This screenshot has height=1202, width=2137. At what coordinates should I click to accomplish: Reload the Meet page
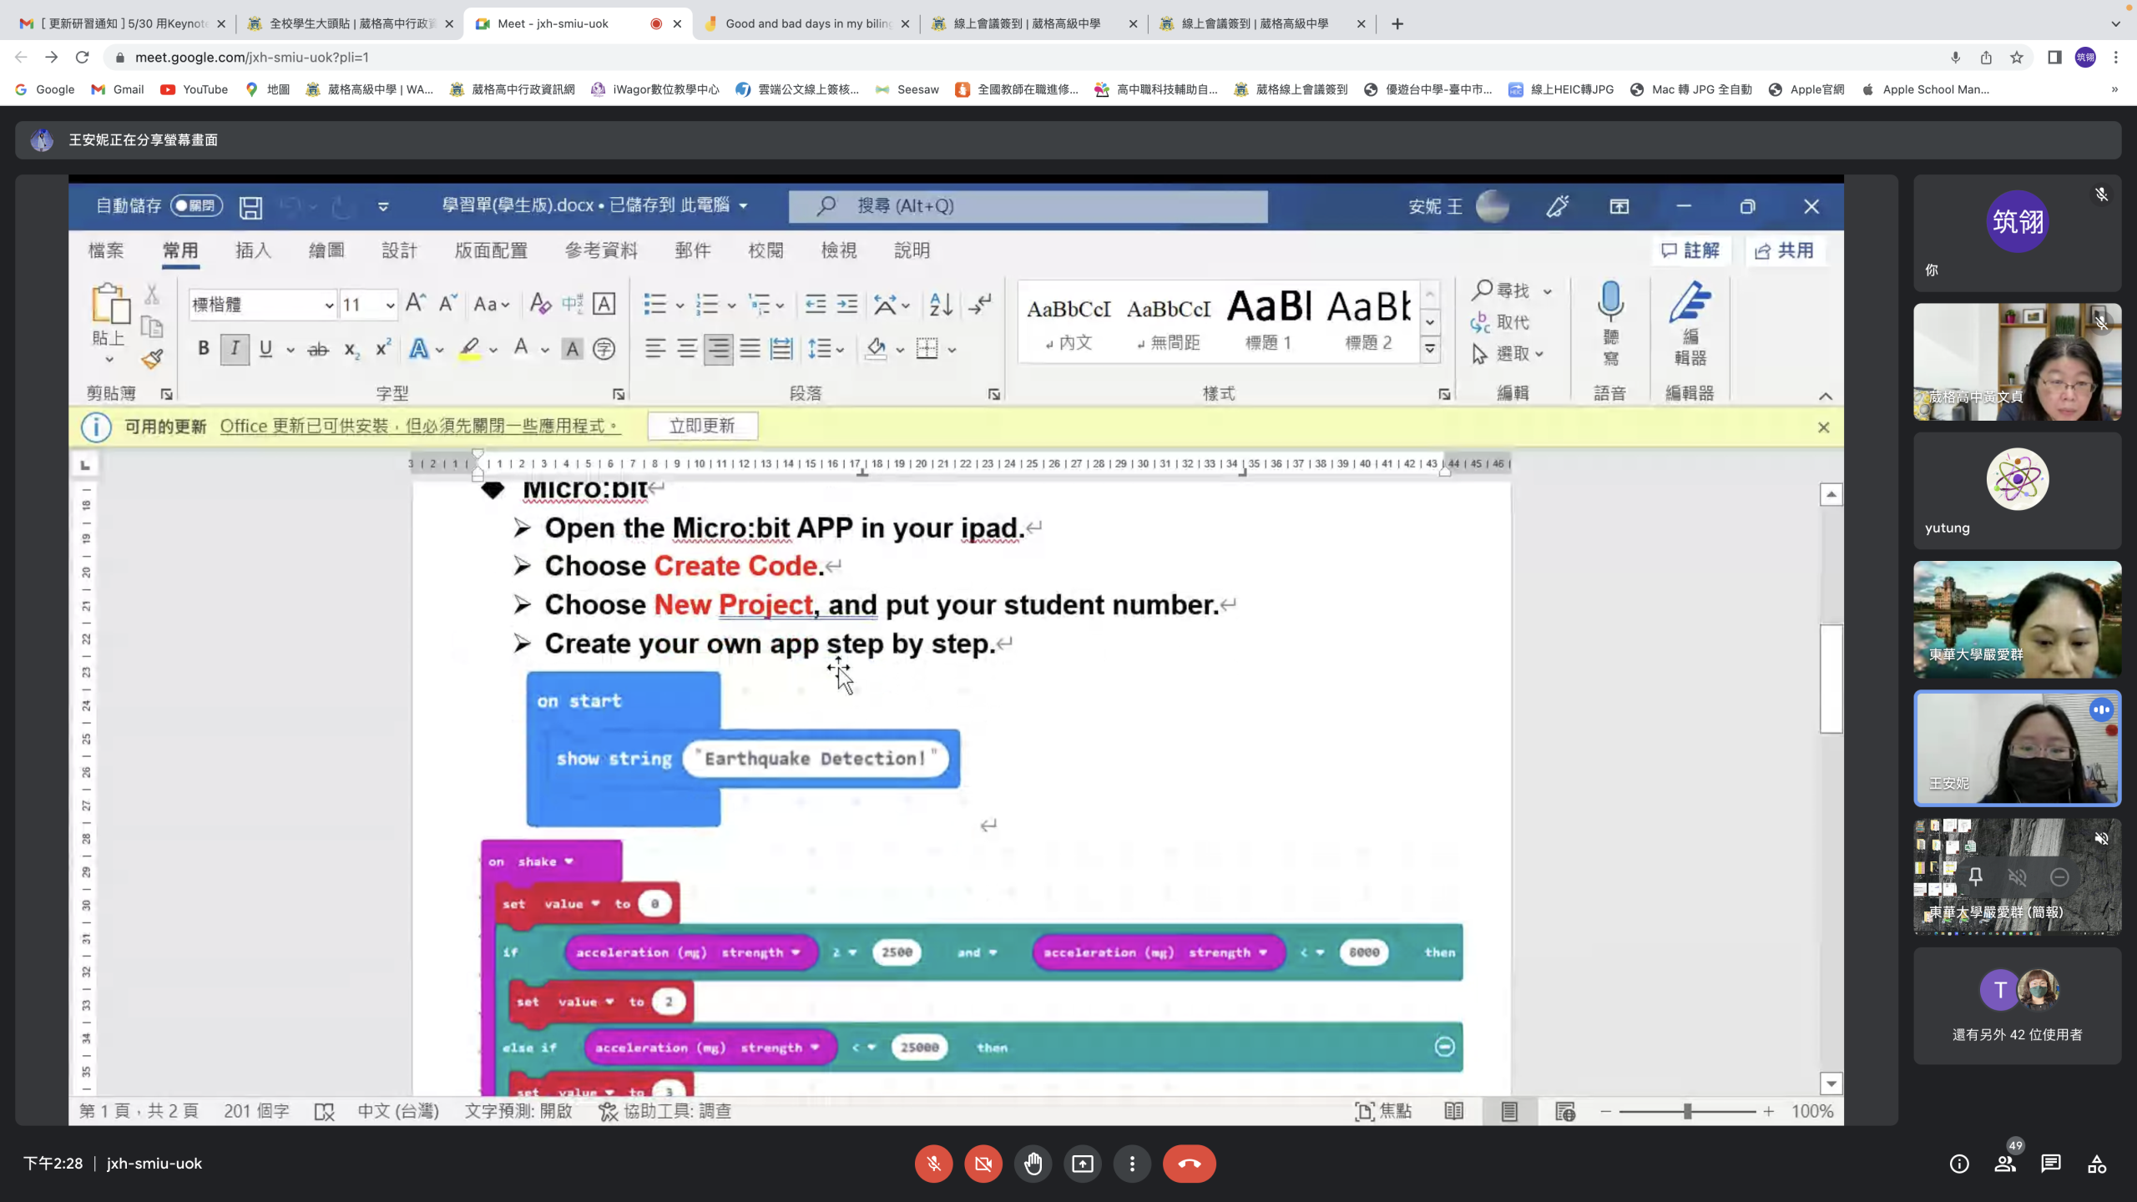click(x=82, y=58)
